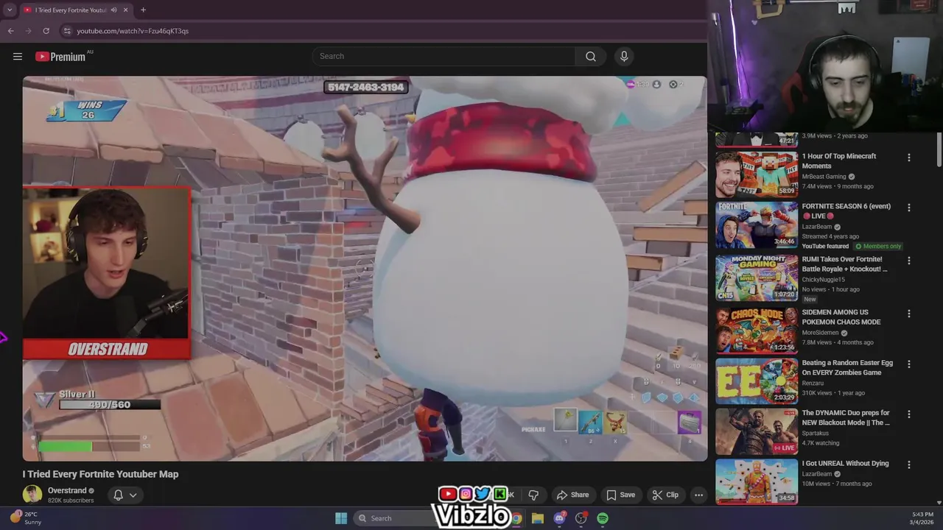
Task: Go back using browser back arrow
Action: 10,31
